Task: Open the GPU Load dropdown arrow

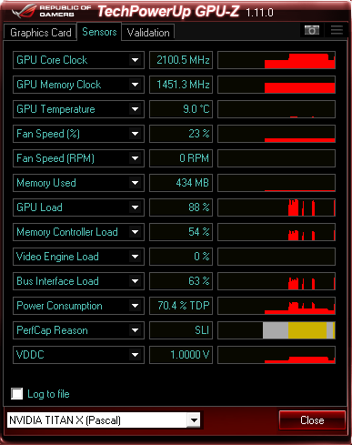Action: [135, 207]
